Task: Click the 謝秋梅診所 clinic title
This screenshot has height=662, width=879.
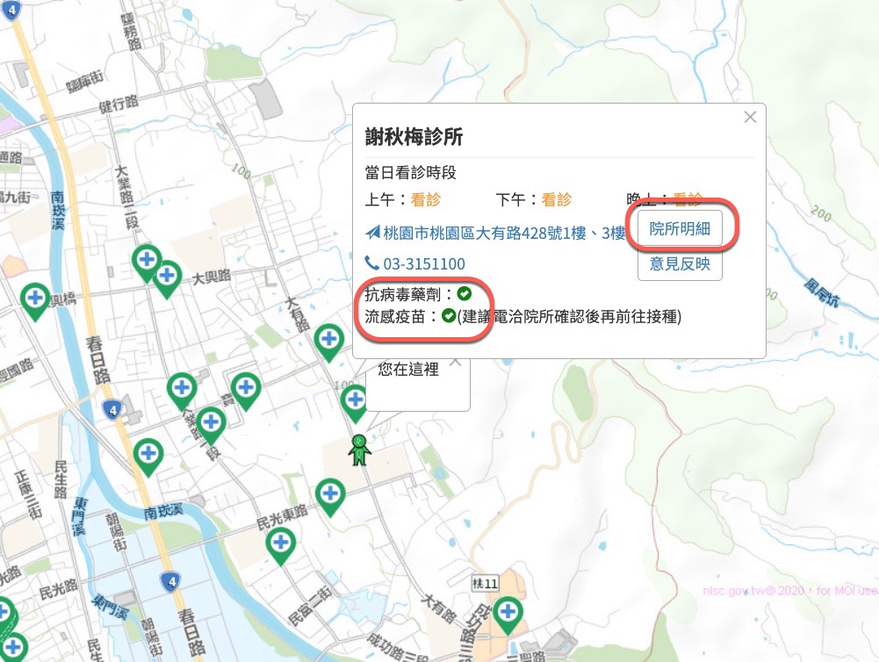Action: click(414, 136)
